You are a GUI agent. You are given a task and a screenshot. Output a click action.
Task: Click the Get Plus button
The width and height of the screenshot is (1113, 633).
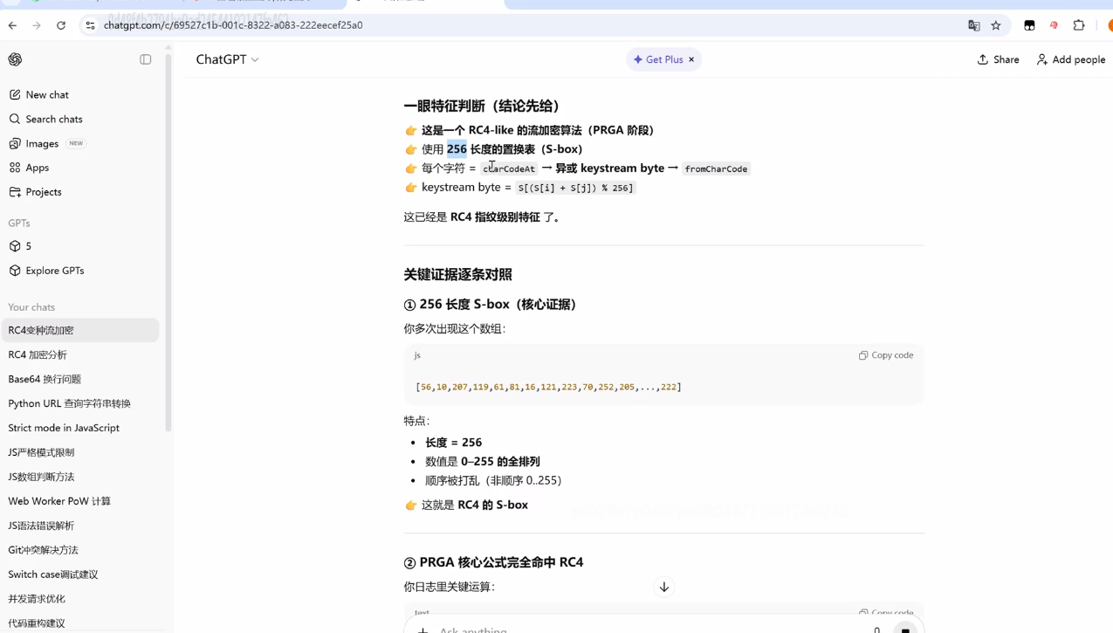pyautogui.click(x=658, y=59)
